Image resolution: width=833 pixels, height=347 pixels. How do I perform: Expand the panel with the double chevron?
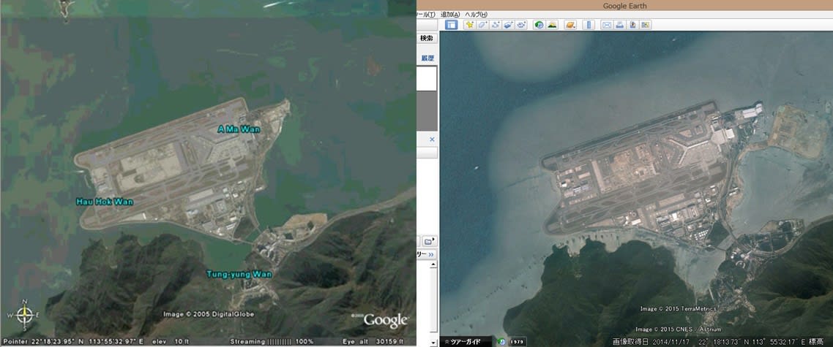click(431, 255)
